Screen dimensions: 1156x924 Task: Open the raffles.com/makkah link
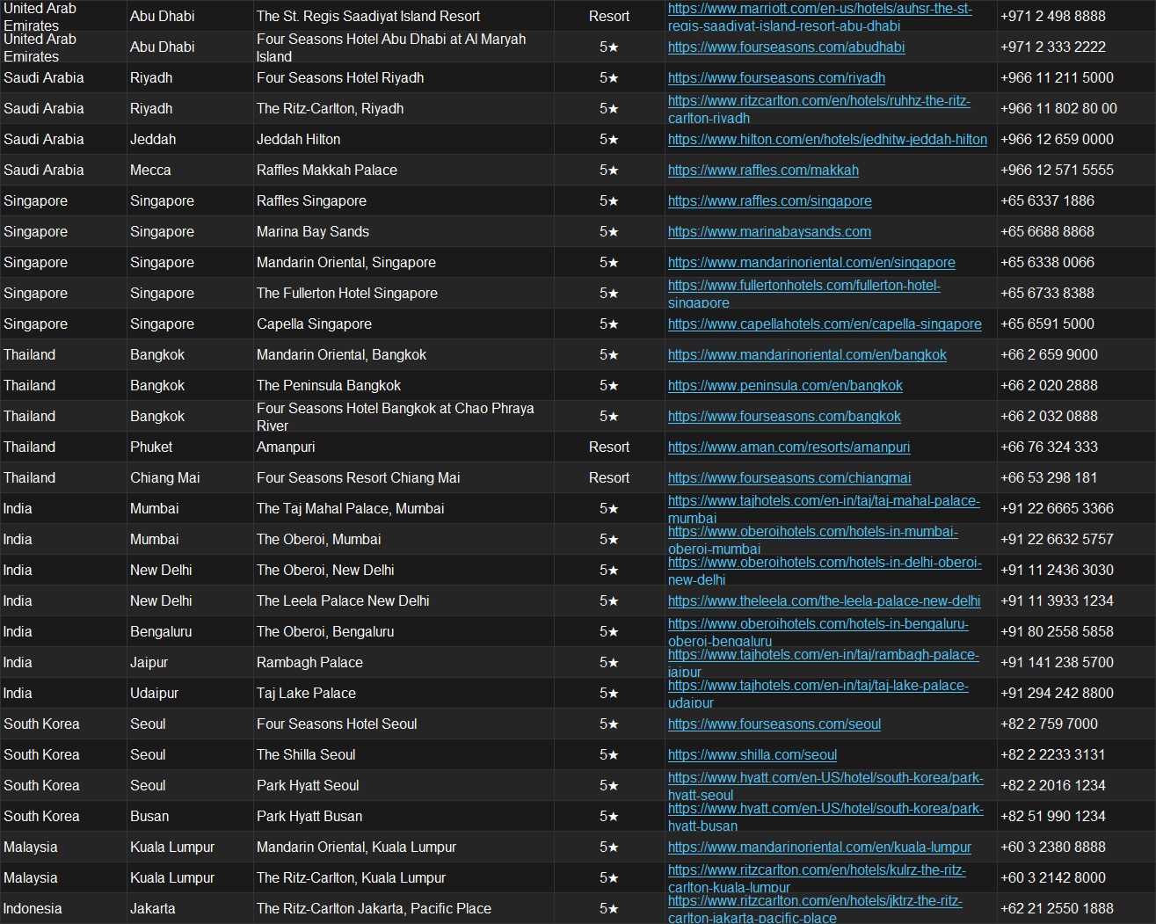click(763, 171)
